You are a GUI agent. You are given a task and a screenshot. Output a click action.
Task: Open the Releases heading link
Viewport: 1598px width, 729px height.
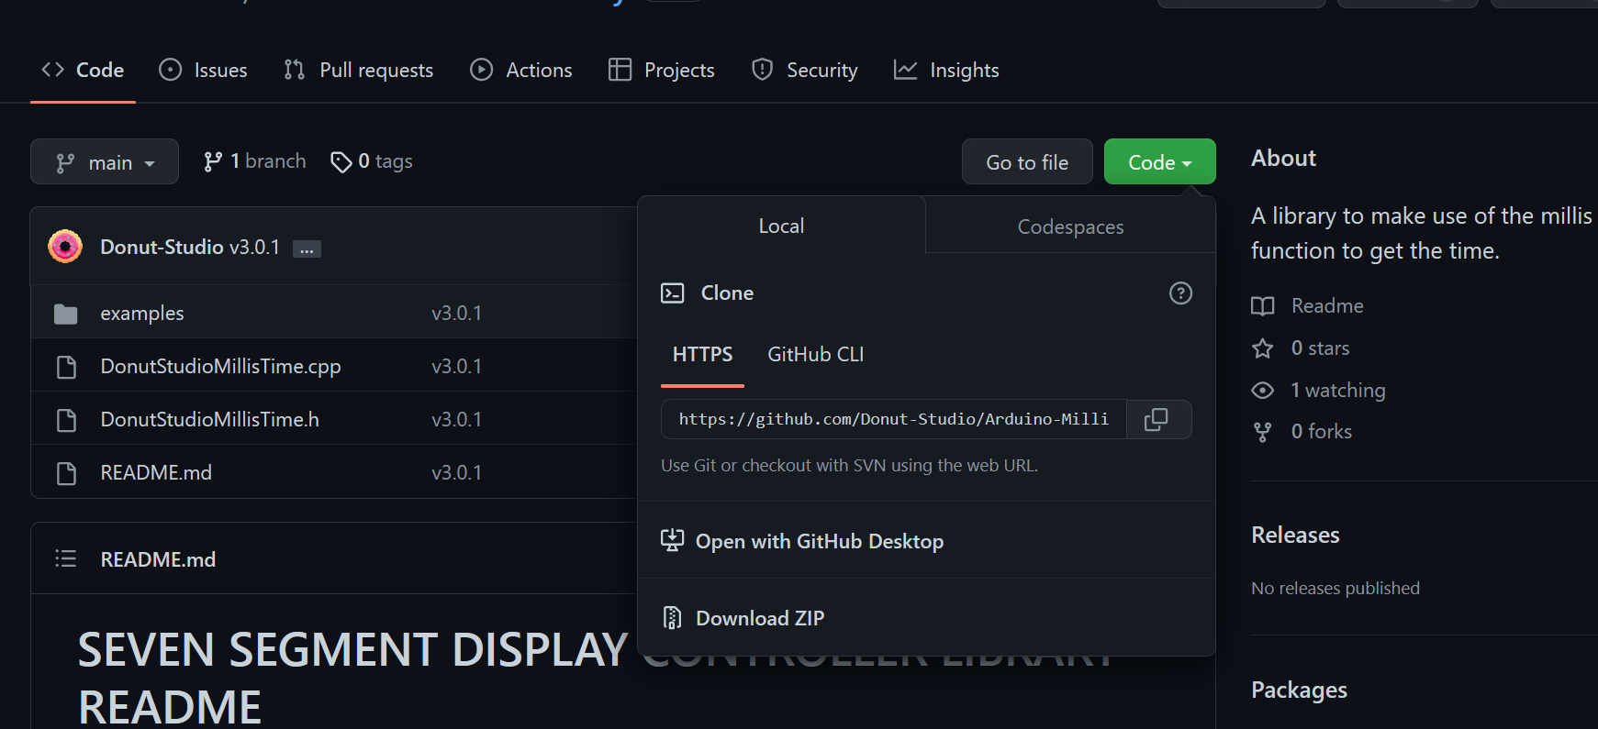point(1295,535)
